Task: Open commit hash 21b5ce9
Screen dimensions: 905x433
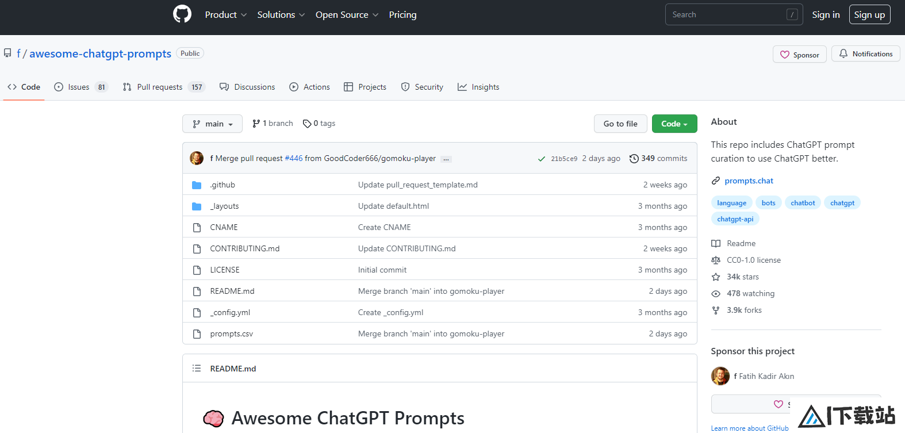Action: [564, 159]
